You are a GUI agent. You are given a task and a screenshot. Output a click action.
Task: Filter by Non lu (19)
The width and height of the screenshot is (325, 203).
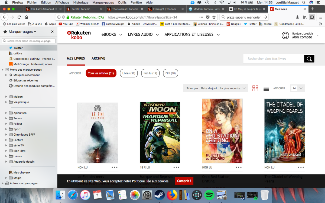150,73
